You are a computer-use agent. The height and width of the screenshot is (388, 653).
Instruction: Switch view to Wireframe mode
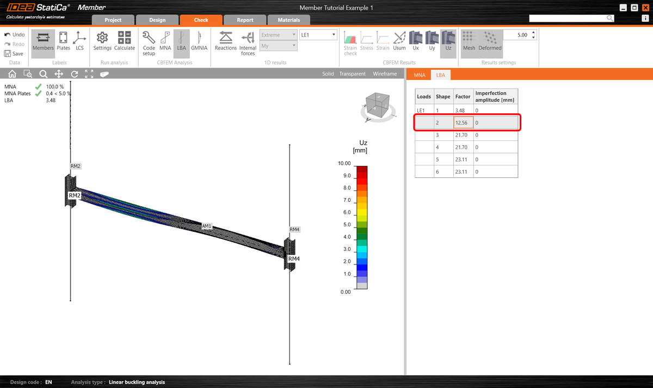point(385,73)
